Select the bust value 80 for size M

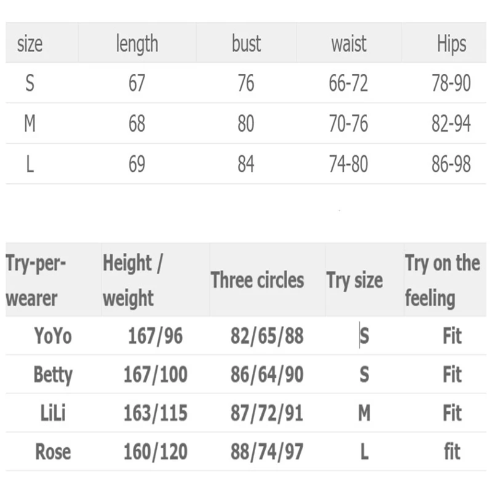coord(246,124)
